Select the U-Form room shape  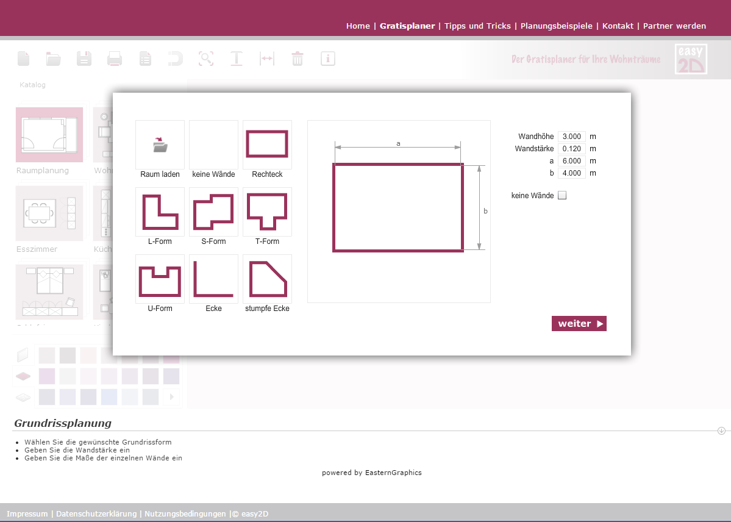pyautogui.click(x=160, y=279)
